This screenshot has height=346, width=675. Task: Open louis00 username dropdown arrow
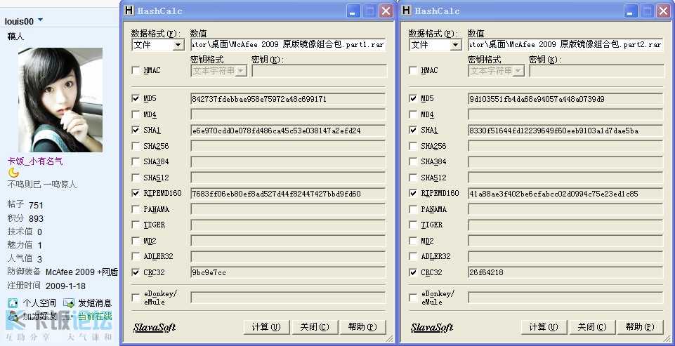point(41,20)
